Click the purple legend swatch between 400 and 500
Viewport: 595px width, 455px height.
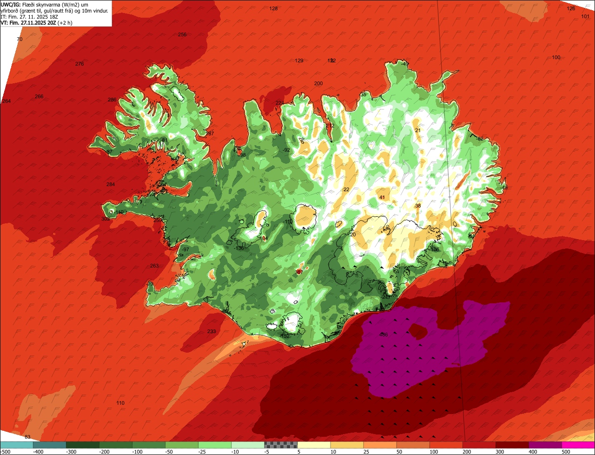pos(545,445)
